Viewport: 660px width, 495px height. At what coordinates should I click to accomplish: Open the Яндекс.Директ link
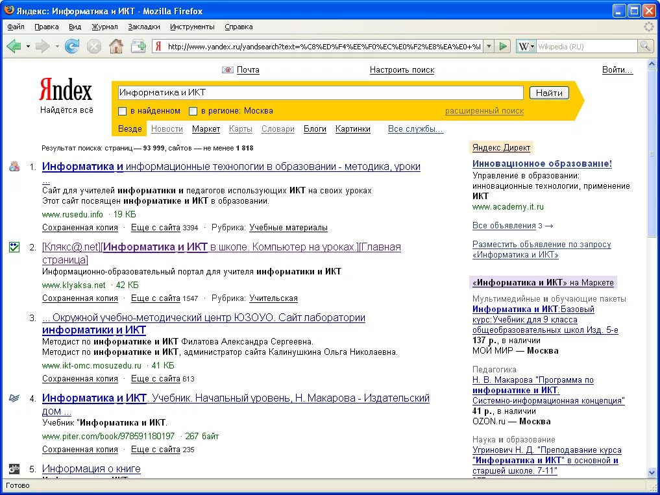click(x=501, y=147)
